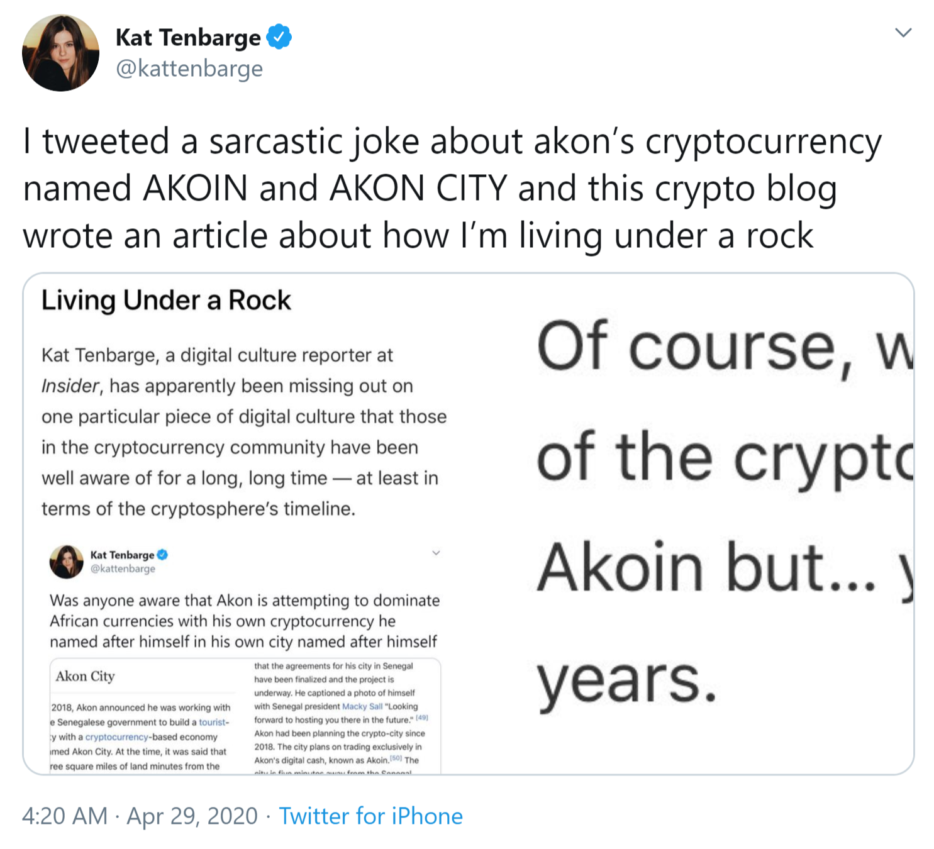Click the large verified badge beside header name
The height and width of the screenshot is (849, 934).
pos(279,37)
